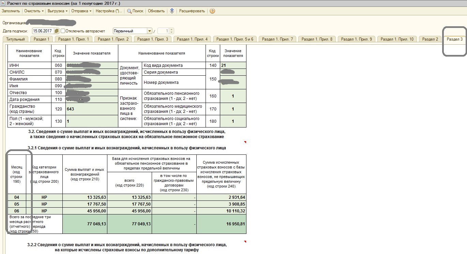Enable Отключить авторасчет checkbox
Image resolution: width=467 pixels, height=254 pixels.
tap(63, 31)
